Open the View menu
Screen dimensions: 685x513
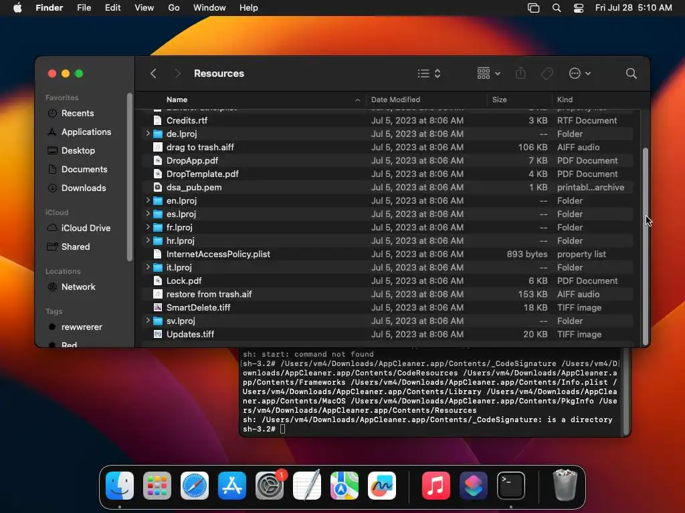pyautogui.click(x=144, y=8)
